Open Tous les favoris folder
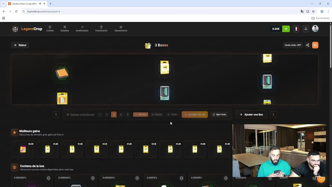 point(321,18)
